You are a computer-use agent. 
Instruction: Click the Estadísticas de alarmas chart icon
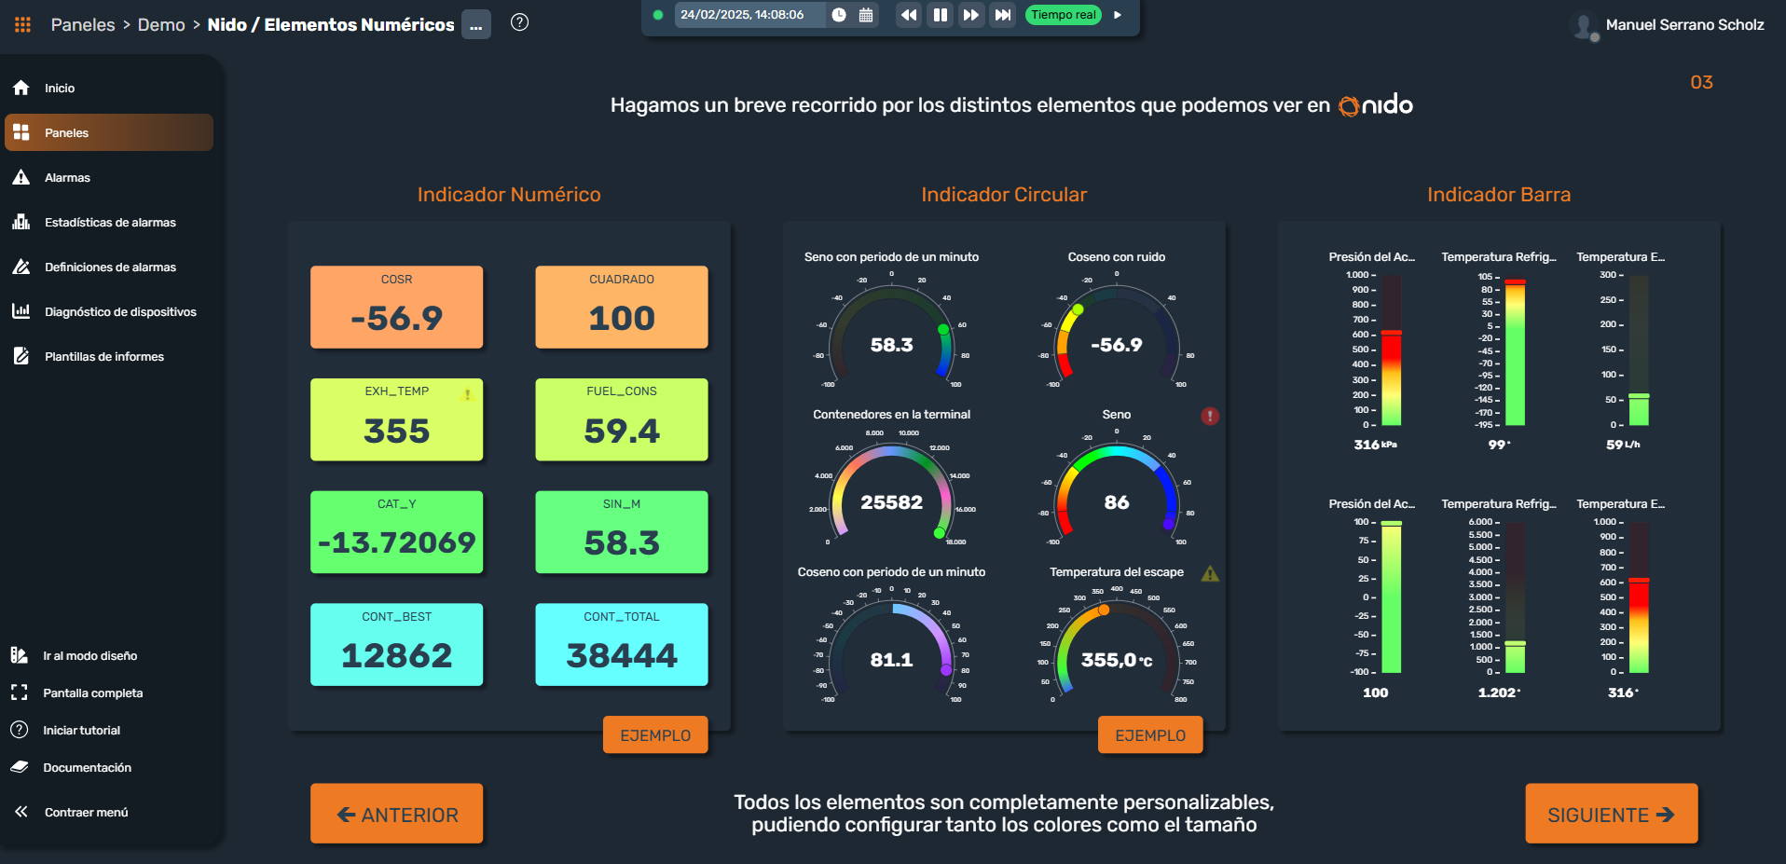pyautogui.click(x=21, y=222)
